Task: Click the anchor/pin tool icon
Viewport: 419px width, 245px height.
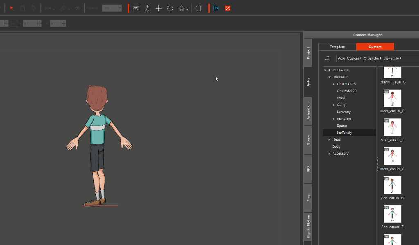Action: (147, 8)
